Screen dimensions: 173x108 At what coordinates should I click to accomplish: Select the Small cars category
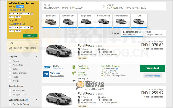point(51,20)
